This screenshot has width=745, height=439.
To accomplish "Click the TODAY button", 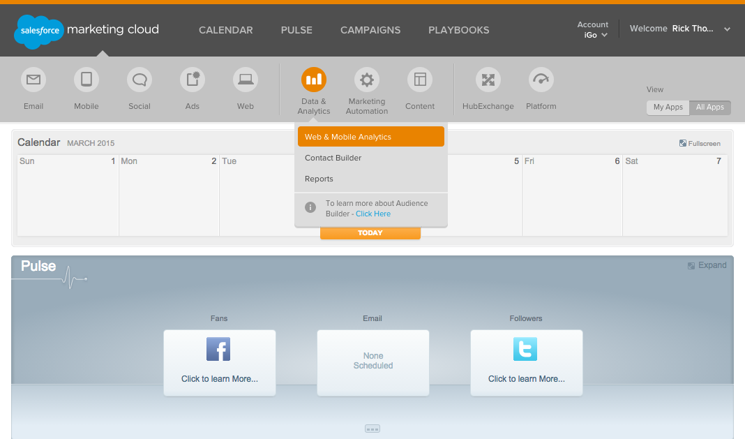I will coord(370,233).
